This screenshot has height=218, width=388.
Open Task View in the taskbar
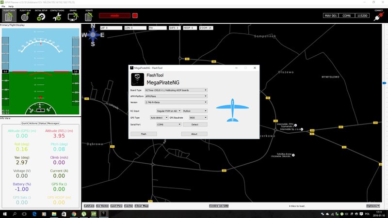[24, 214]
